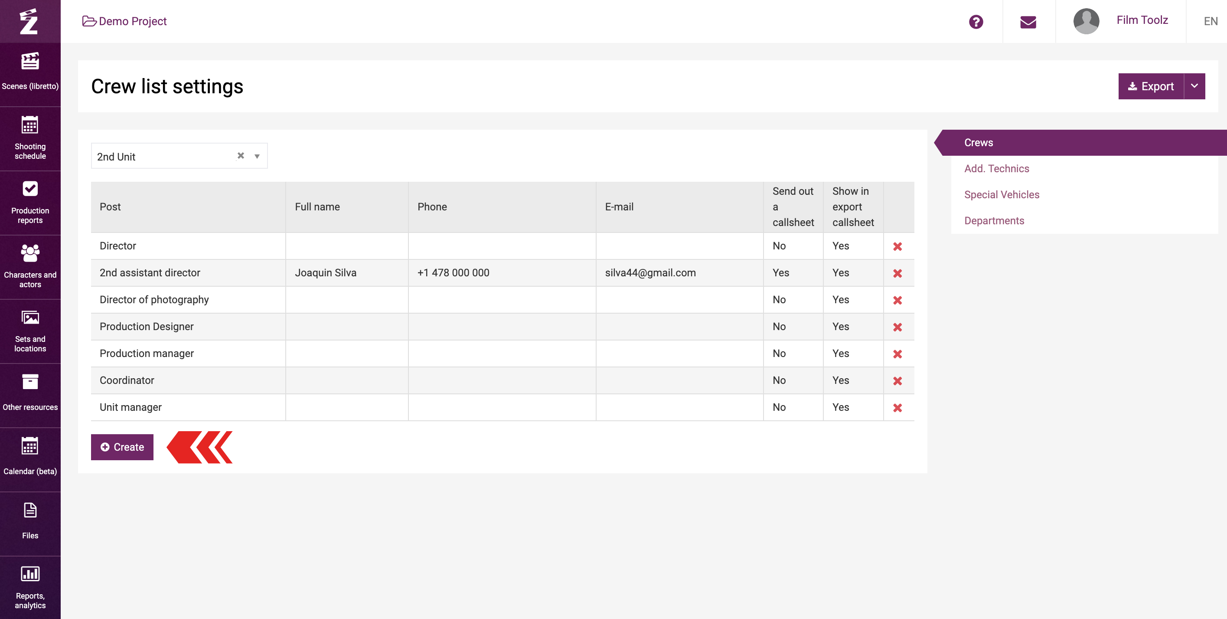Delete the Coordinator row
Screen dimensions: 1227x619
(x=897, y=381)
